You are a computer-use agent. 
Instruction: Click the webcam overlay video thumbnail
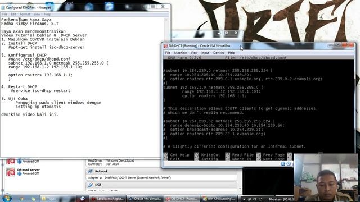(326, 178)
